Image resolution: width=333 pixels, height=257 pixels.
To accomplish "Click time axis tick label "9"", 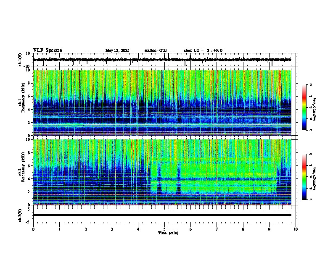I will 269,229.
